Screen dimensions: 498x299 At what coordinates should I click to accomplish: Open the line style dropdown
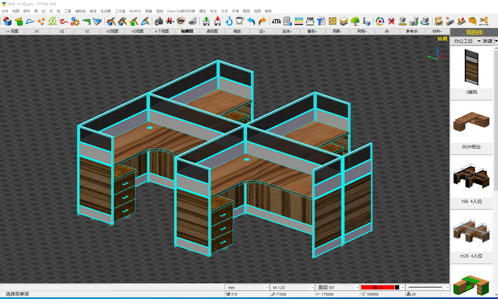(x=428, y=287)
